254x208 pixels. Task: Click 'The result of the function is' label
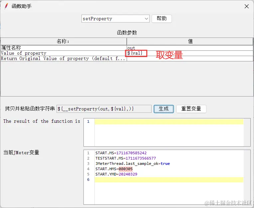tap(42, 121)
